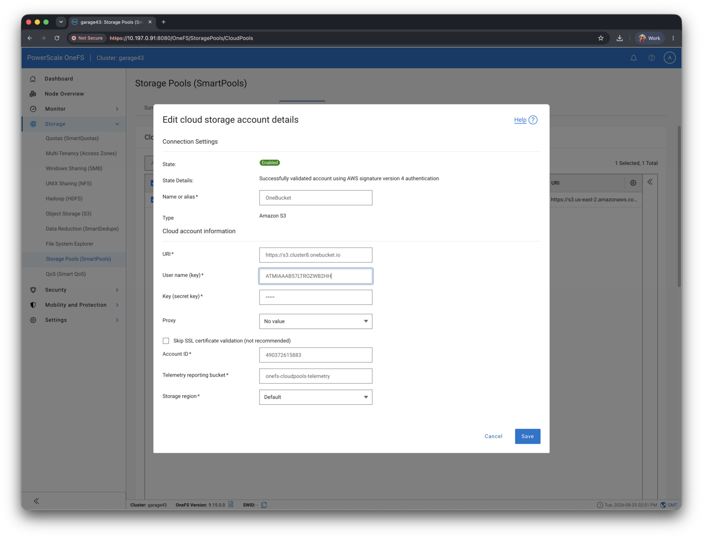This screenshot has height=538, width=703.
Task: Open QoS (Smart QoS) page
Action: click(x=66, y=274)
